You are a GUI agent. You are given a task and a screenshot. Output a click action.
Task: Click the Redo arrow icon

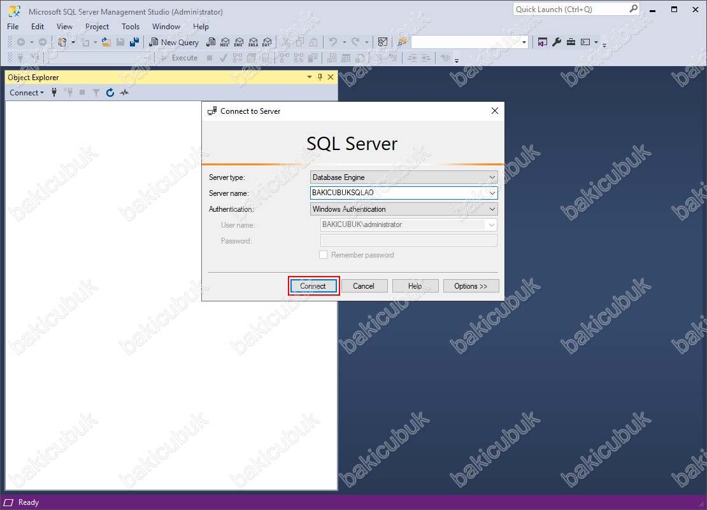coord(355,43)
